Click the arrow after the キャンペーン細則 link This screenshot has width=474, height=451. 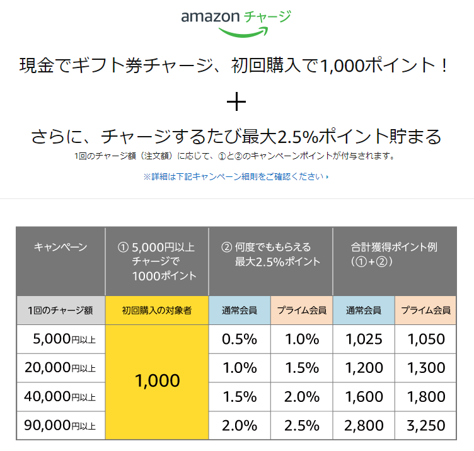click(328, 177)
